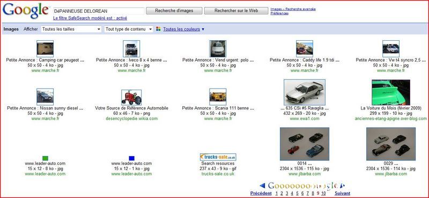Viewport: 429px width, 198px height.
Task: Click trucks-sale.co.uk green source text
Action: coord(218,174)
